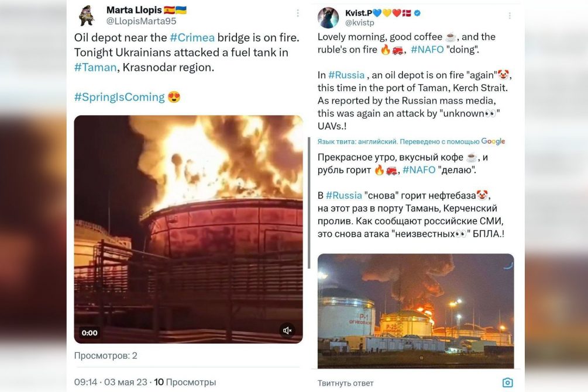Open the #Taman hashtag

click(x=95, y=67)
